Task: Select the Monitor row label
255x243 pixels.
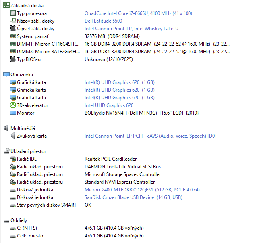Action: [26, 113]
